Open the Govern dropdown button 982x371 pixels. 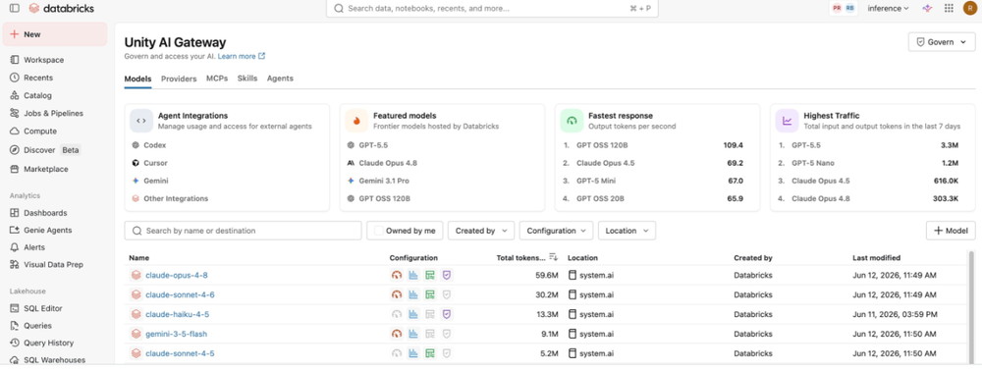(x=942, y=42)
